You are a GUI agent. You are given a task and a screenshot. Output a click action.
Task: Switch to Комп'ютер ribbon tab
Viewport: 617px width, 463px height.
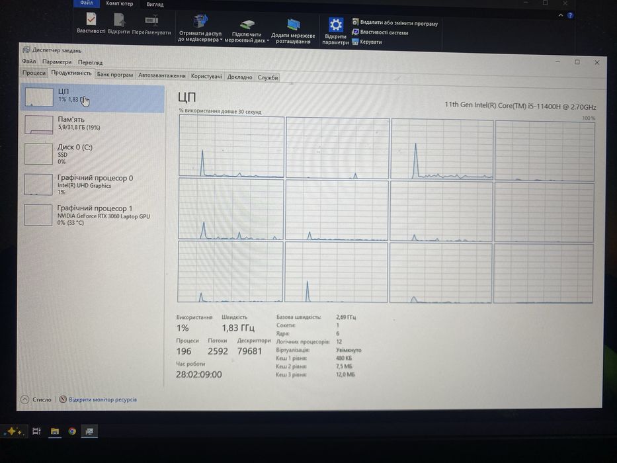coord(119,3)
